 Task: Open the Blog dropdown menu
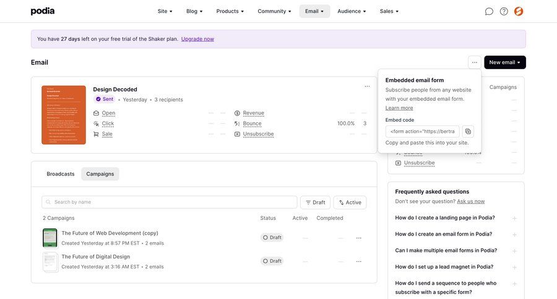point(194,11)
